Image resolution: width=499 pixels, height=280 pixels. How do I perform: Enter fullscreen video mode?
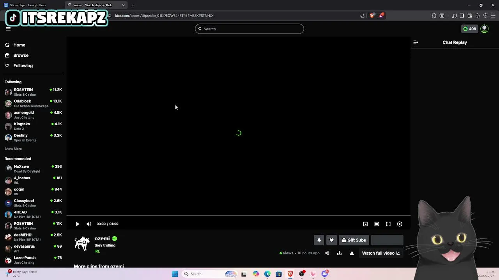click(x=388, y=224)
